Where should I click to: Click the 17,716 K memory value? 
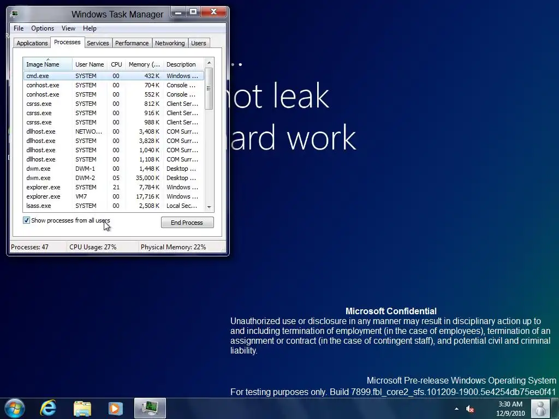147,196
